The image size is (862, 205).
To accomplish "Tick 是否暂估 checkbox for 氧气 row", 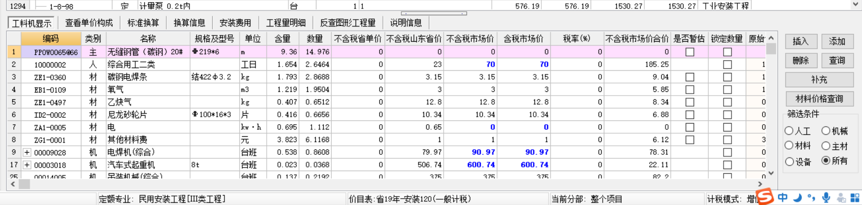I will tap(690, 90).
